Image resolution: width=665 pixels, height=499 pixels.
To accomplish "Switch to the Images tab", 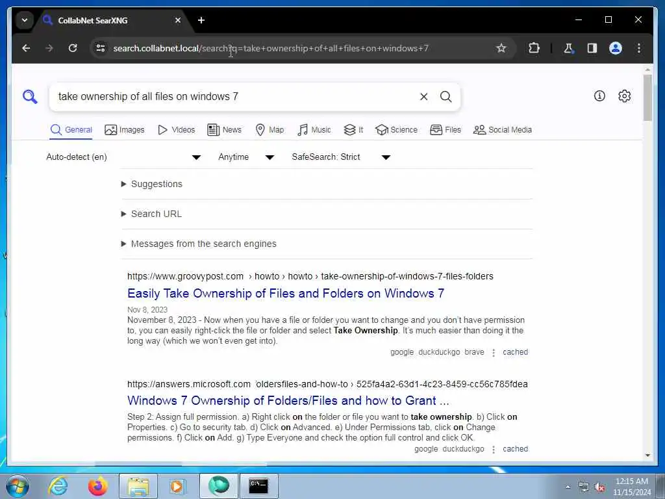I will point(124,130).
